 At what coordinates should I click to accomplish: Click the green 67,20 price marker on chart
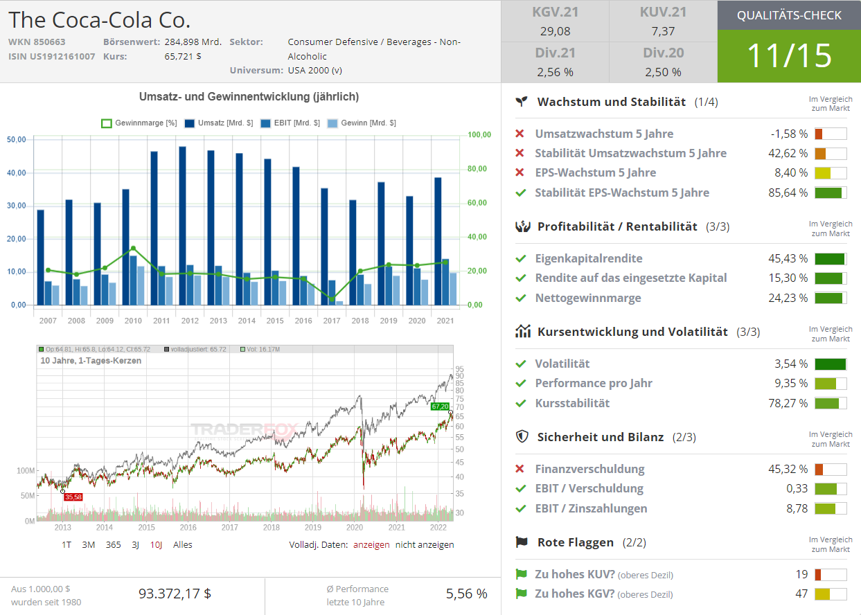coord(440,407)
